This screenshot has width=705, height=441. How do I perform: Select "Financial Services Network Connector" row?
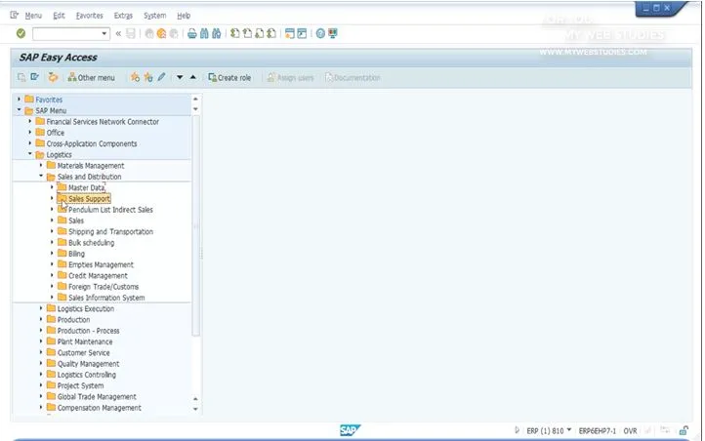[x=103, y=121]
